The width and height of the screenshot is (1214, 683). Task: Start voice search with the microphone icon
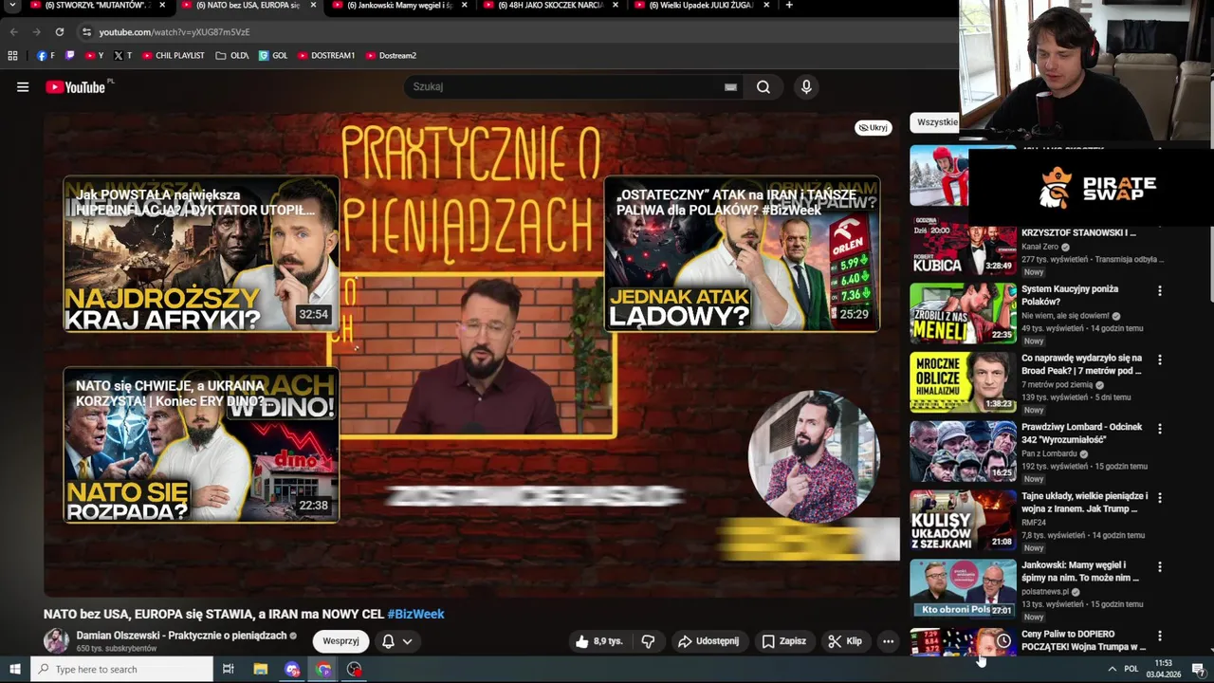click(x=806, y=87)
